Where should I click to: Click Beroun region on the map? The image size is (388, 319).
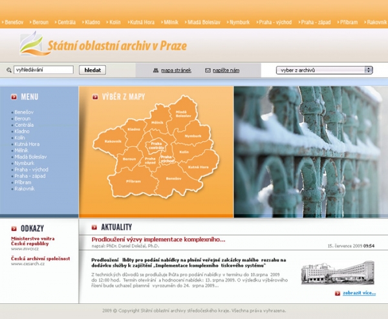tap(129, 159)
